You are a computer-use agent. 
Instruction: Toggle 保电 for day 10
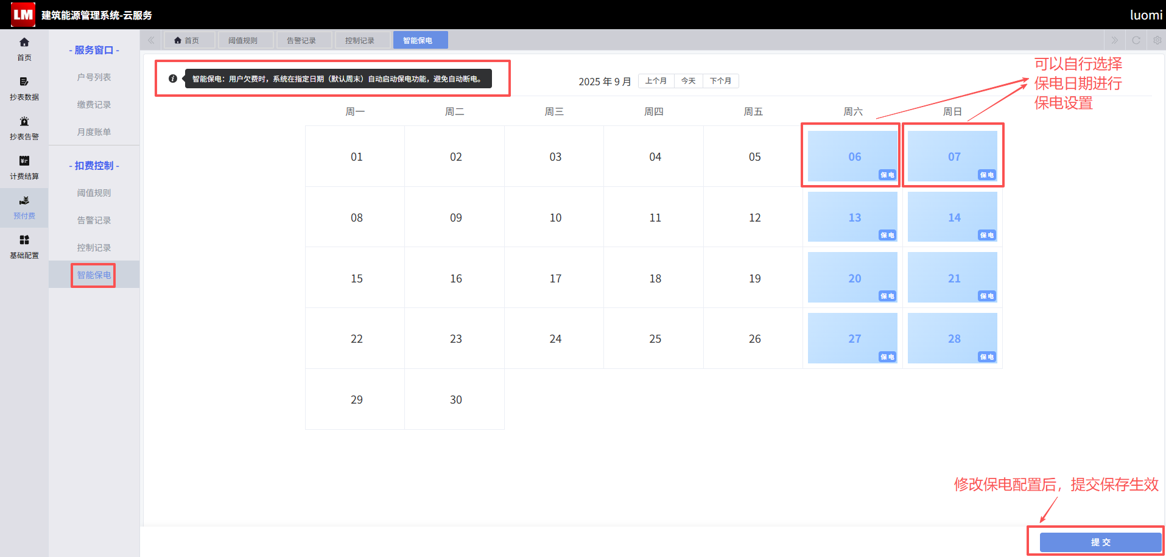click(554, 217)
